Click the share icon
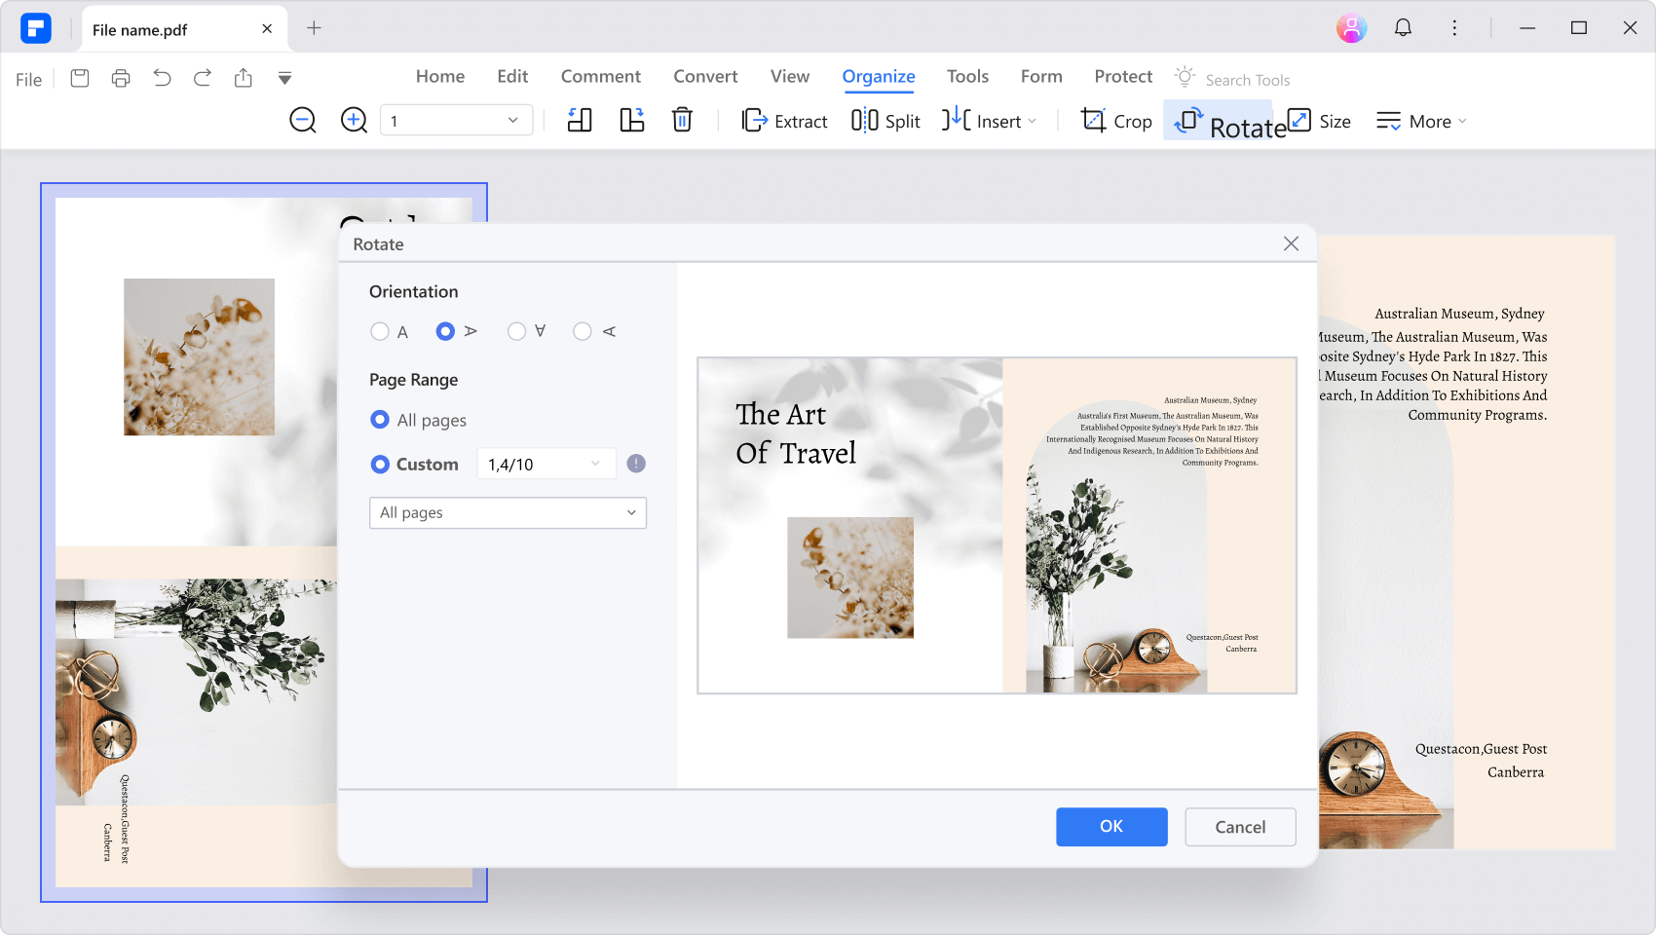1656x935 pixels. 244,78
